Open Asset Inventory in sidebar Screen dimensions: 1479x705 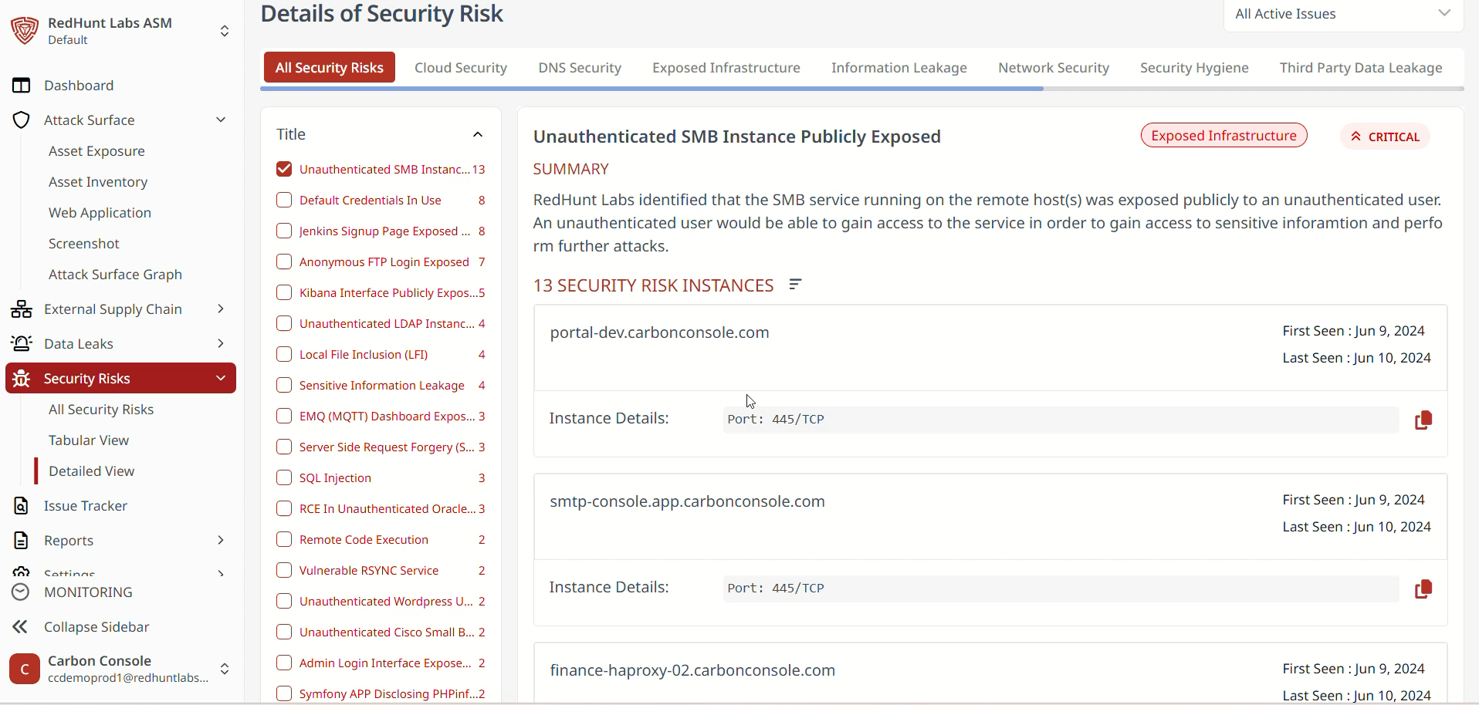click(98, 182)
